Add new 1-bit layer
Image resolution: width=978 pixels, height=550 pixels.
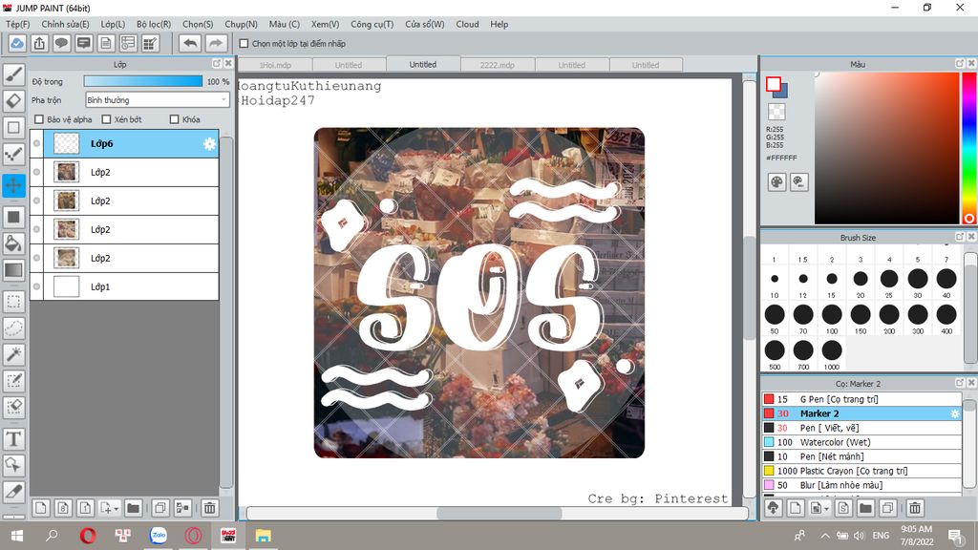click(85, 508)
